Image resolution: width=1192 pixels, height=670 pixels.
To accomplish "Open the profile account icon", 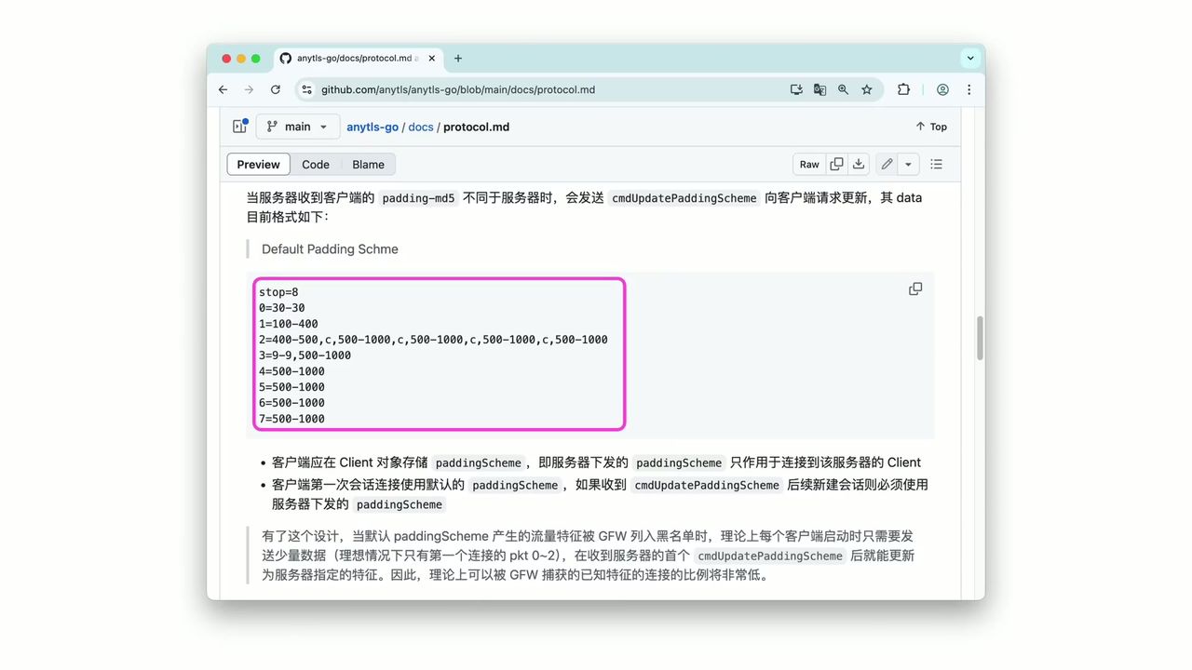I will click(x=942, y=89).
